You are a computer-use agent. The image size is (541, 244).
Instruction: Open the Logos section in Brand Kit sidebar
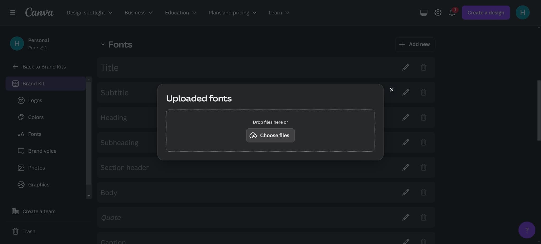pos(35,100)
